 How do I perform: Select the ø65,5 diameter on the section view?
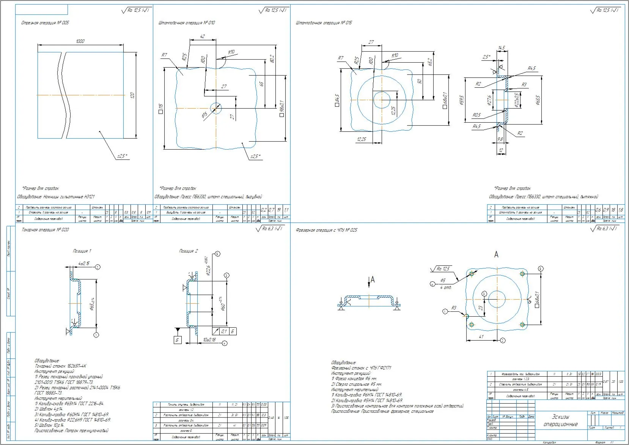538,100
